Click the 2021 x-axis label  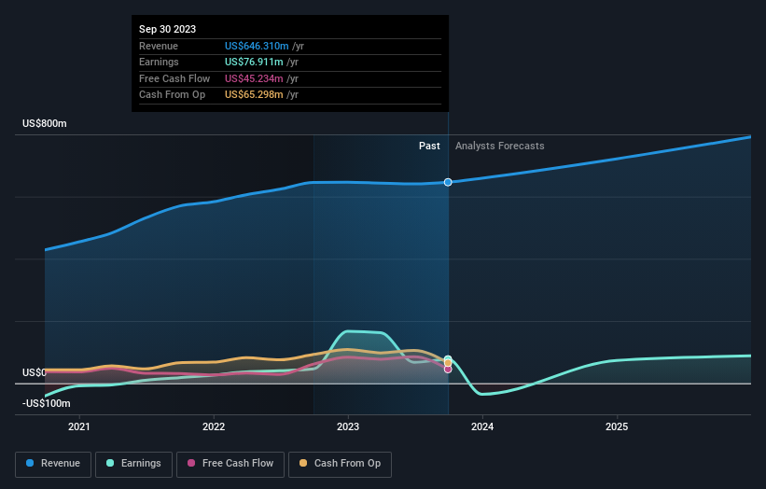79,426
